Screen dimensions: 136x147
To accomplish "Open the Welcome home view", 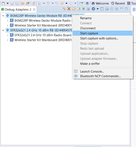I will tap(100, 3).
